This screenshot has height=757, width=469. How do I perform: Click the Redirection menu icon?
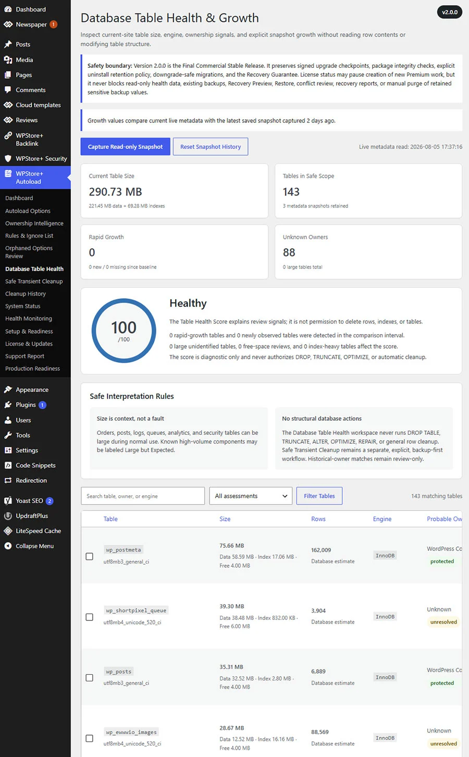[x=8, y=481]
